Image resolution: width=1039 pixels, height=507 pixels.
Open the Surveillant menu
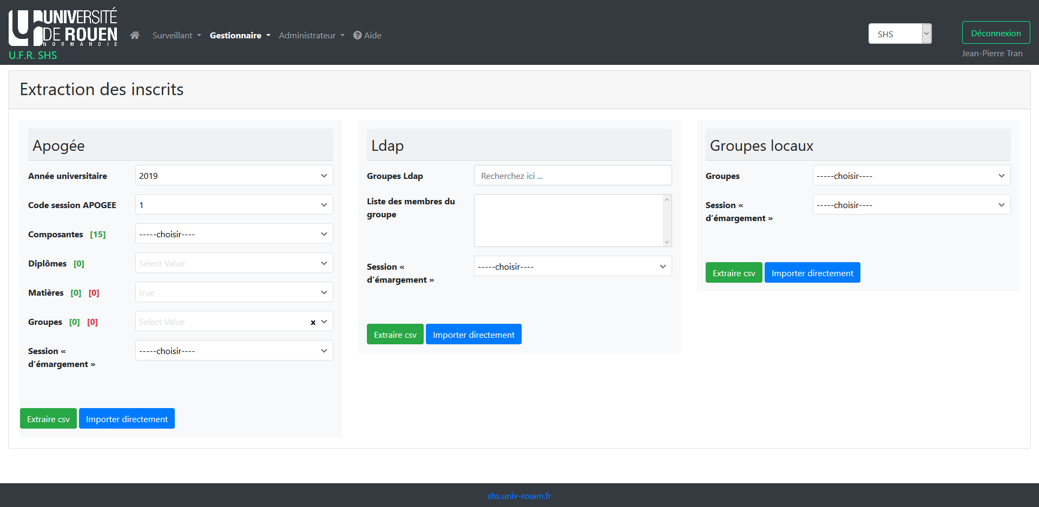pos(176,35)
